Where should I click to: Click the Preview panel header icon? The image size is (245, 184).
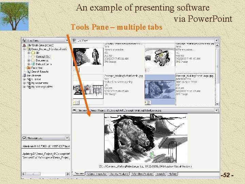(74, 110)
